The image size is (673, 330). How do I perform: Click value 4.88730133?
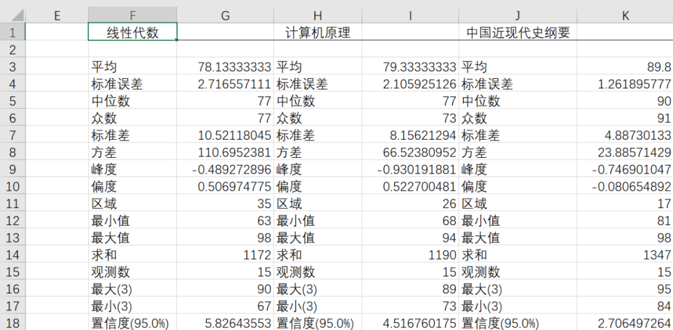pos(637,135)
